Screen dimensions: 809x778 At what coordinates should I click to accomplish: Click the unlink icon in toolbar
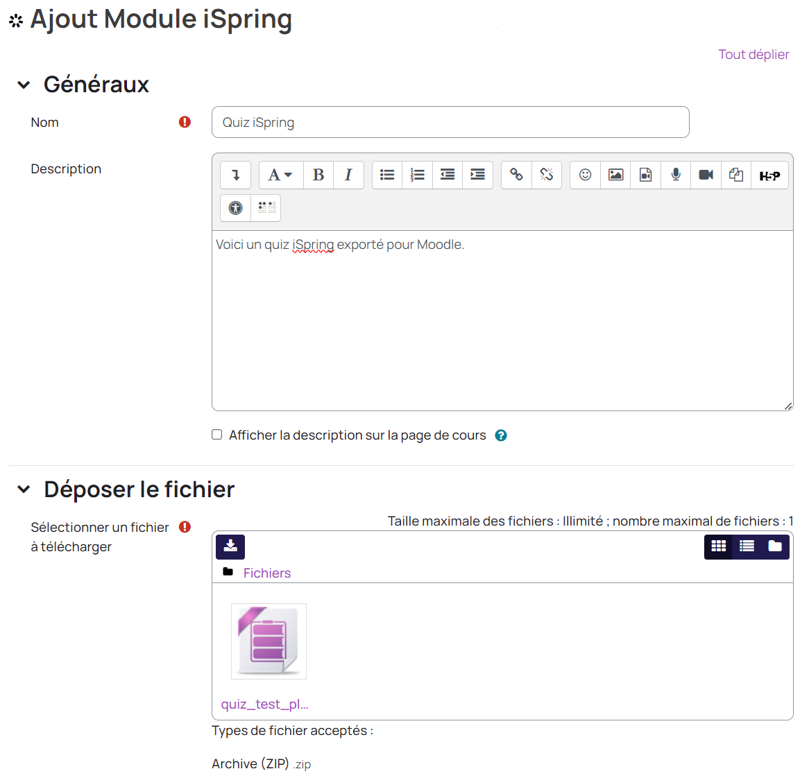click(547, 175)
